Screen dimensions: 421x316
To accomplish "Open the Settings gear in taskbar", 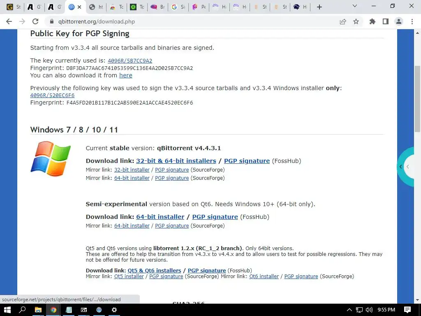I will 114,310.
